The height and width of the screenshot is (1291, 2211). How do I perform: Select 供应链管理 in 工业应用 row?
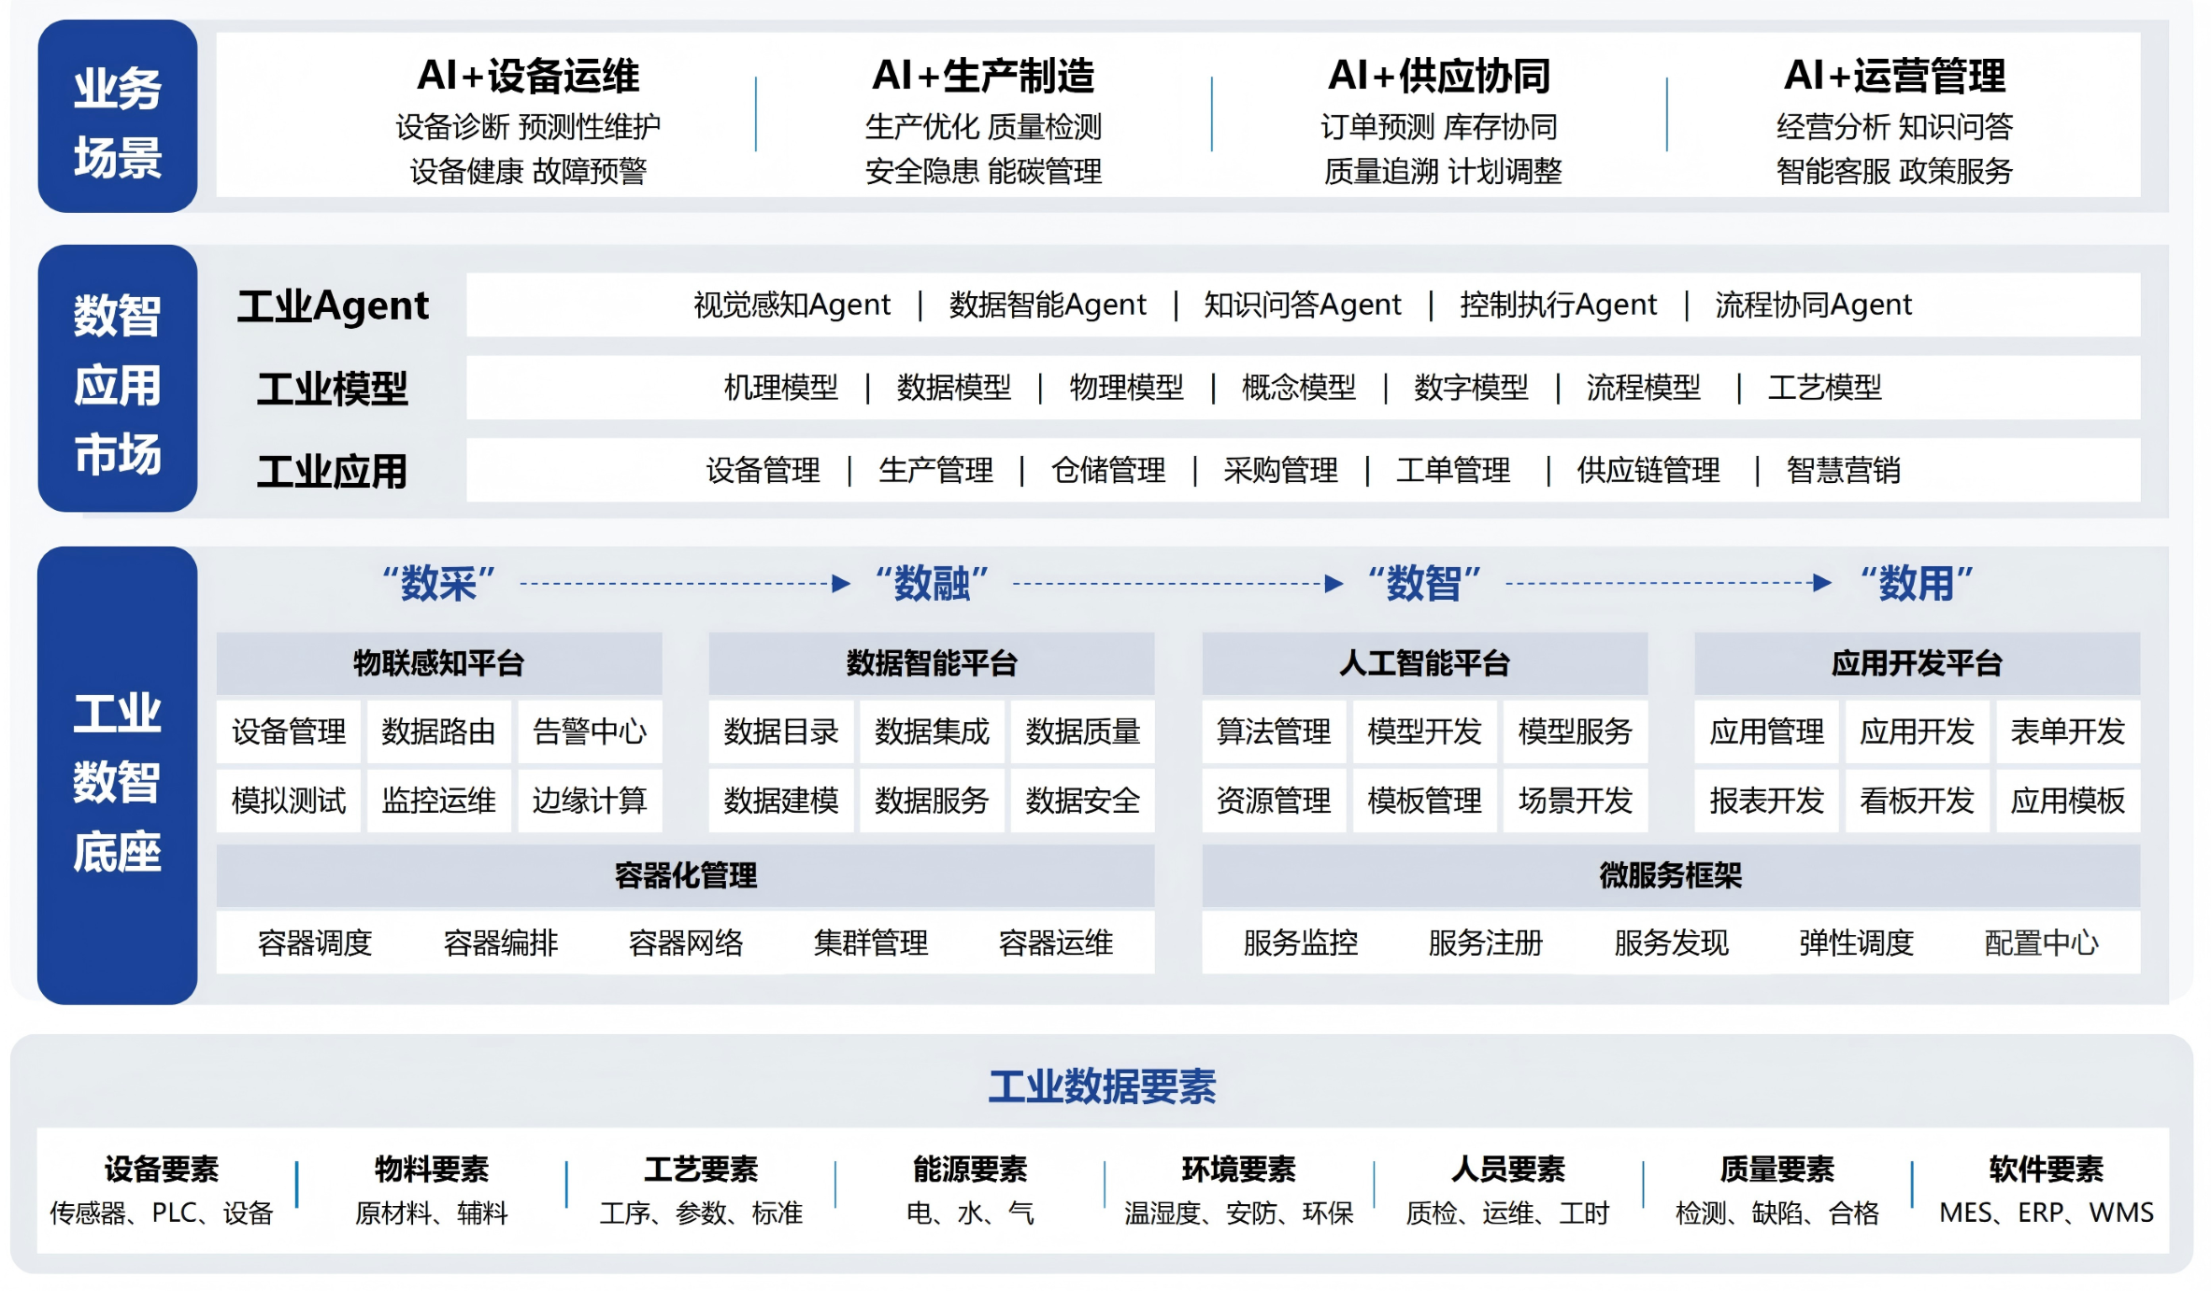coord(1648,470)
